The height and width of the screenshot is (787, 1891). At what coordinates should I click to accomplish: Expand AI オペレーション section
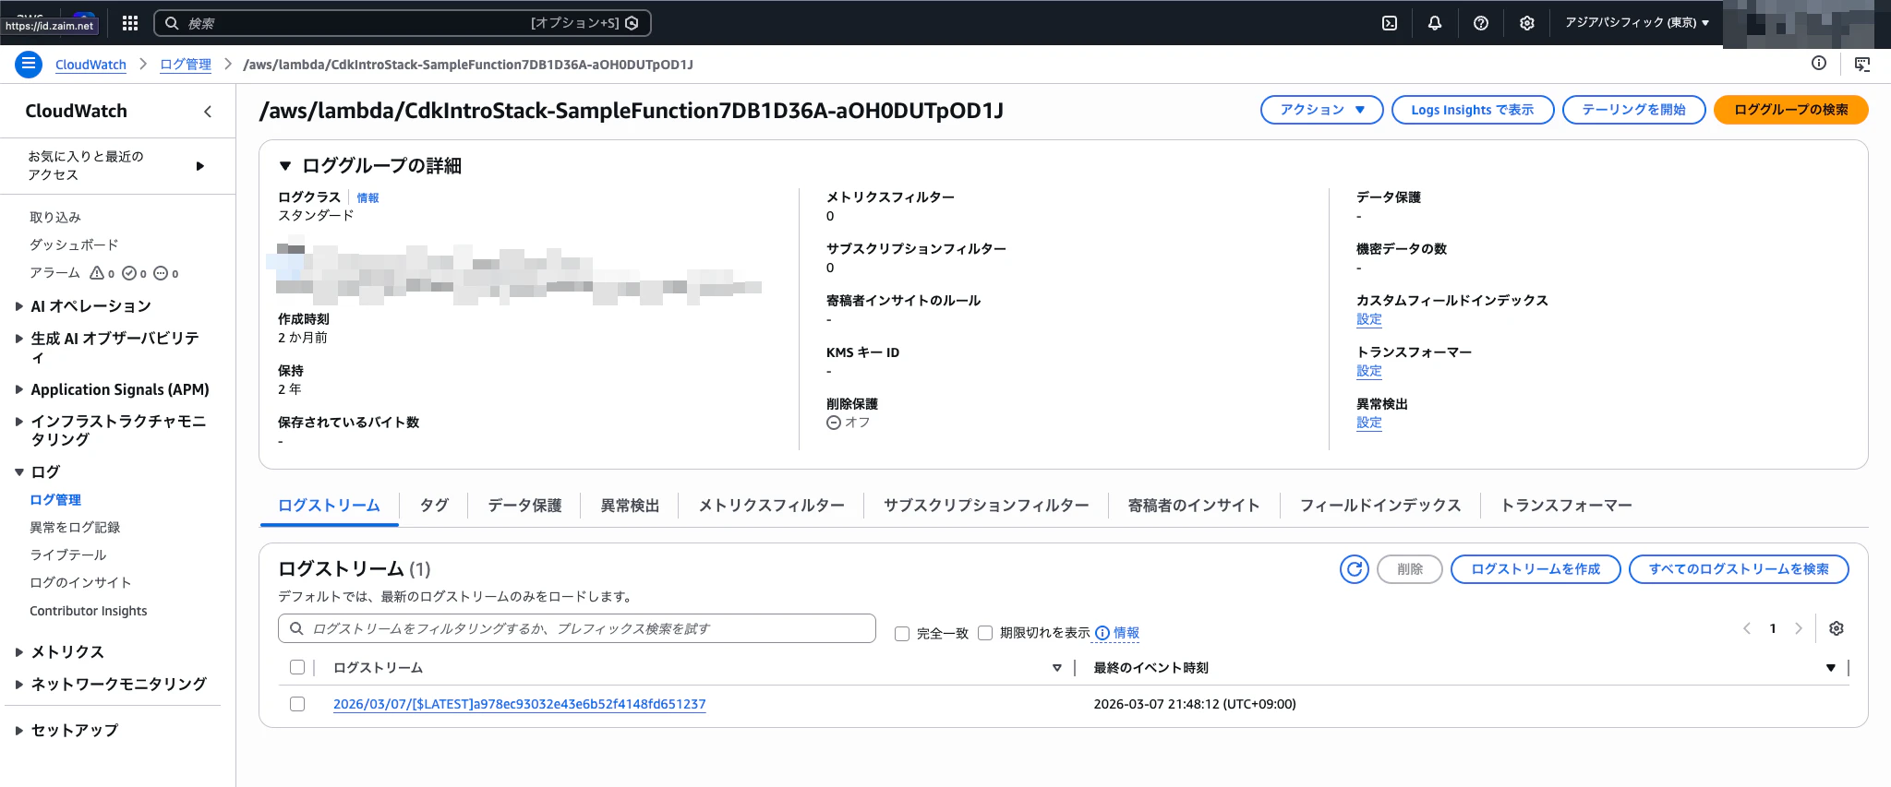(x=18, y=306)
